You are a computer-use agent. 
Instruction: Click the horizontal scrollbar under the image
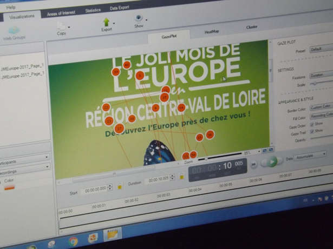pyautogui.click(x=114, y=174)
